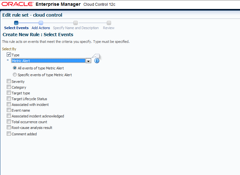Select Specific events of type Metric Alert

15,75
